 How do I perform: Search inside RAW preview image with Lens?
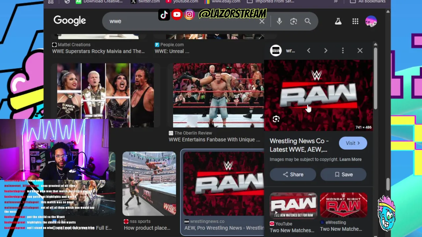coord(276,119)
